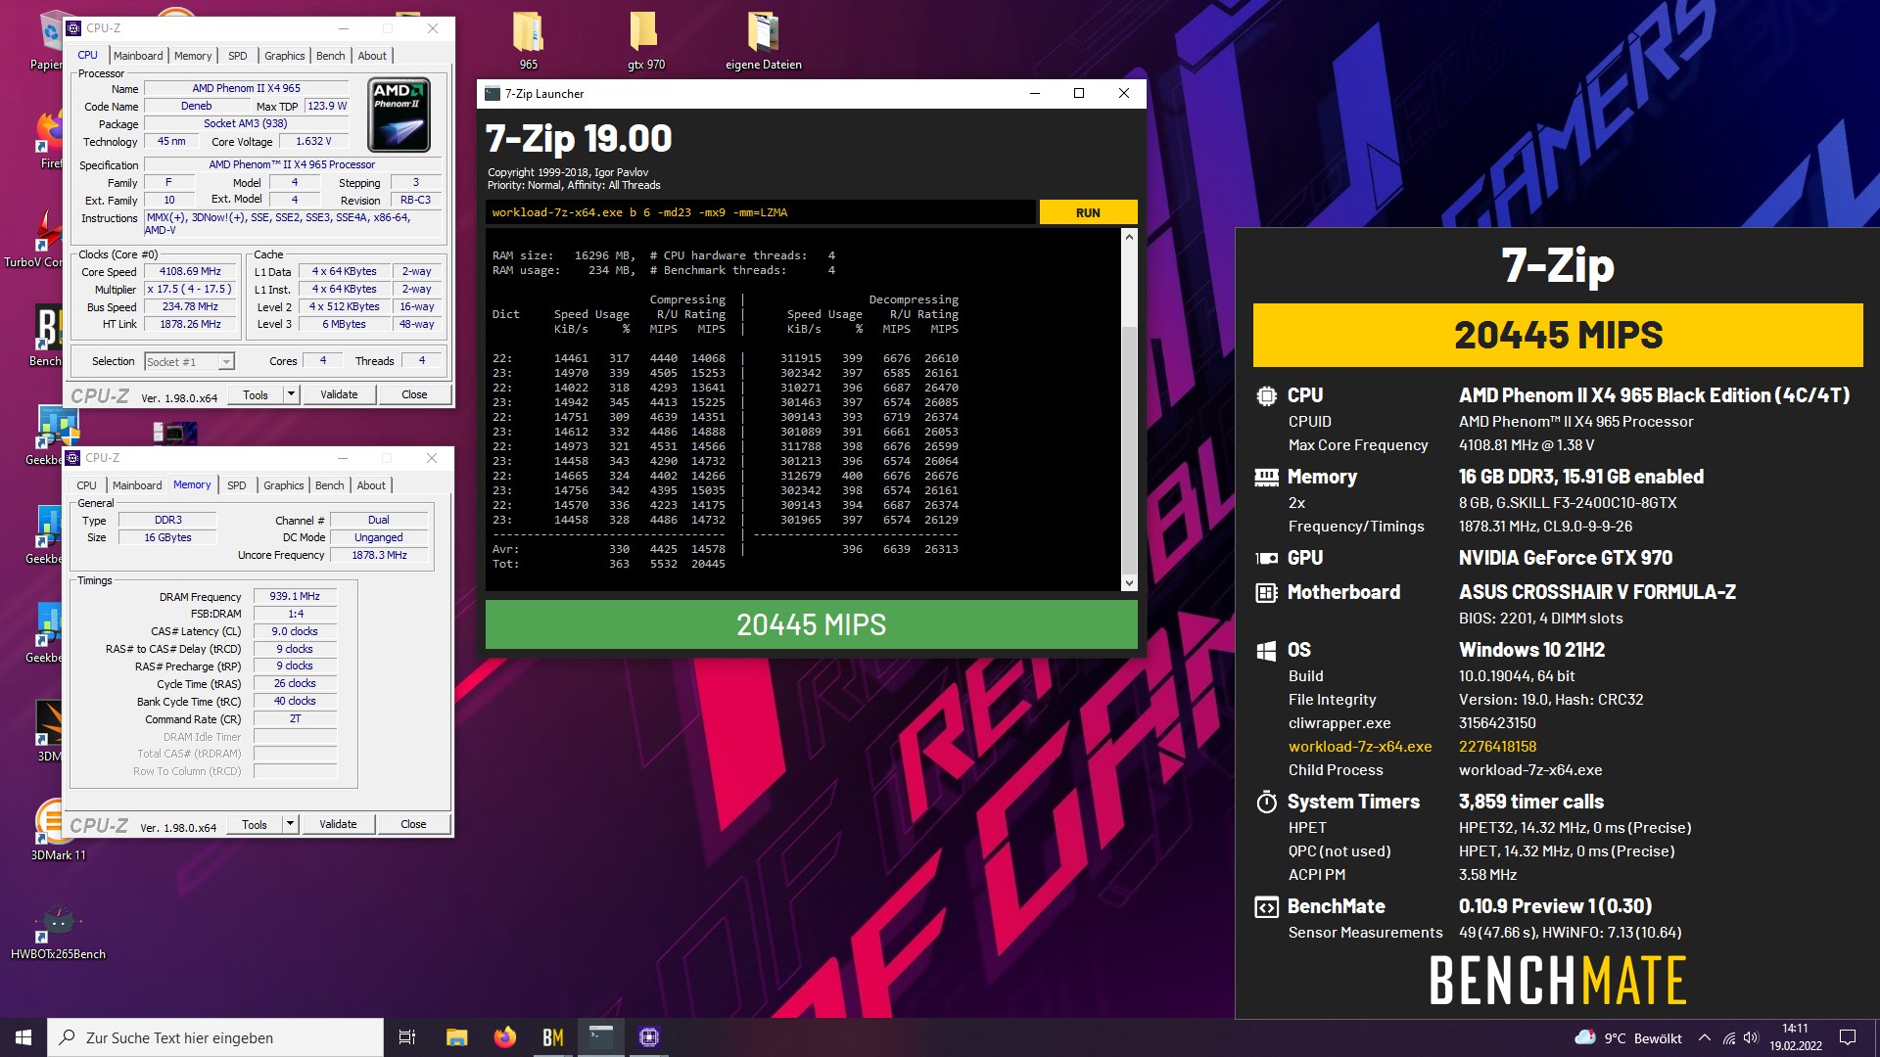This screenshot has width=1880, height=1057.
Task: Open the Graphics tab in top CPU-Z
Action: [x=284, y=56]
